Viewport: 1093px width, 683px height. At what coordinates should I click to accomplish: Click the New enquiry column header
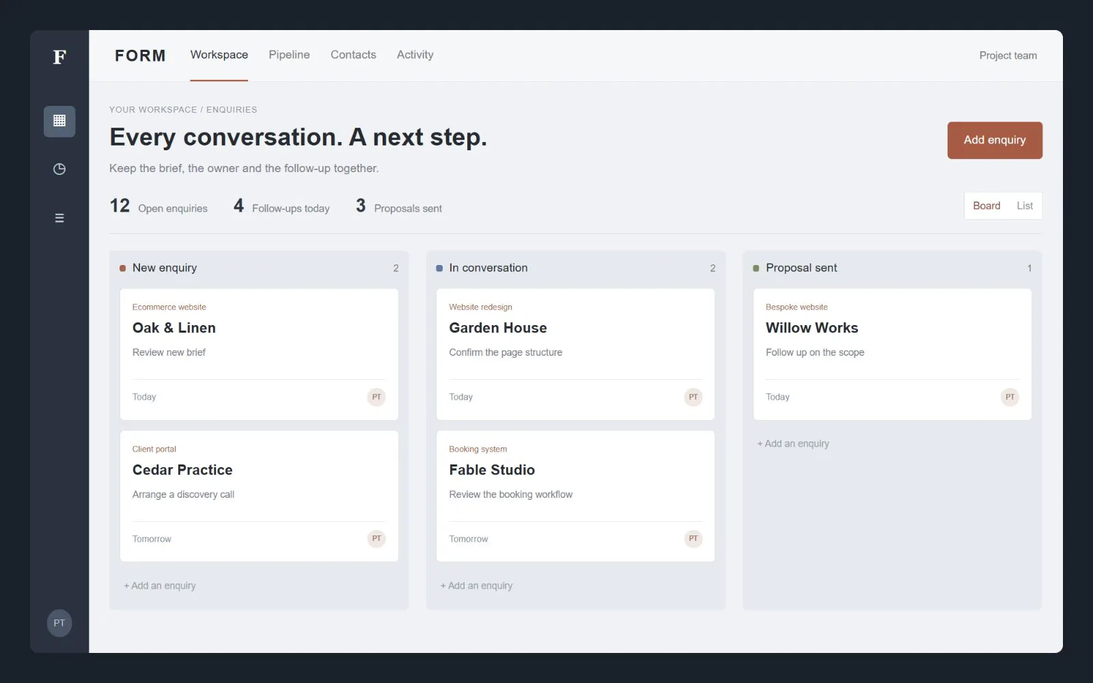point(259,268)
